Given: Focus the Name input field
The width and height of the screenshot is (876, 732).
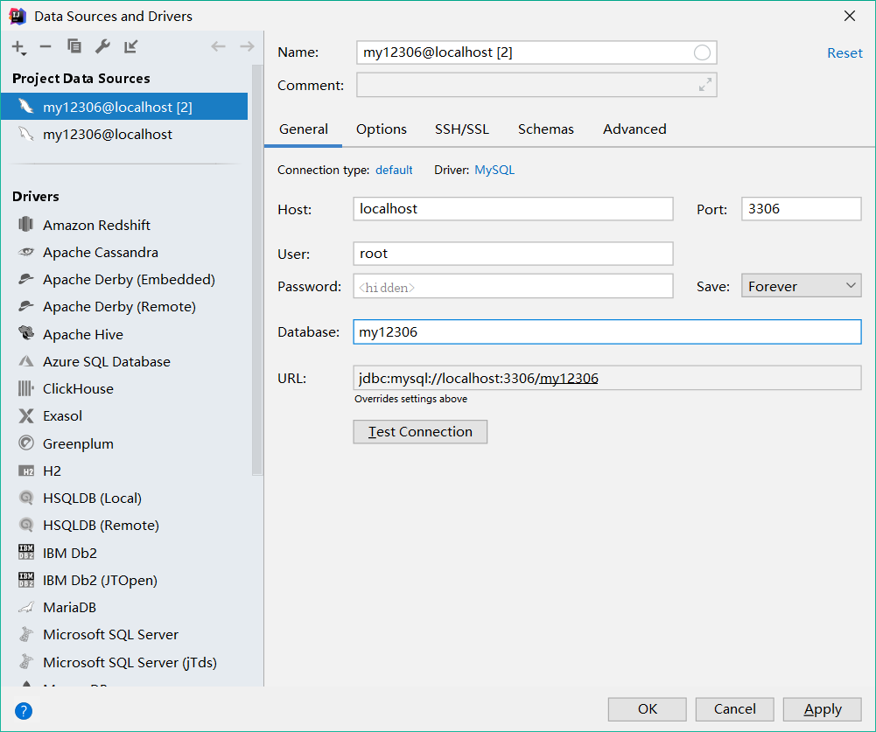Looking at the screenshot, I should coord(536,52).
